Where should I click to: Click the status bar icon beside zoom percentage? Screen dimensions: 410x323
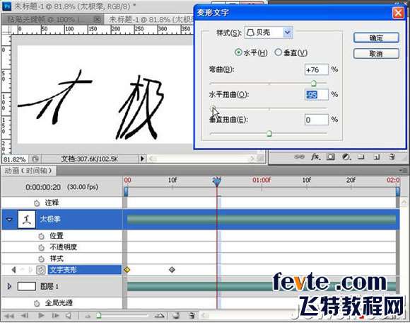[35, 159]
